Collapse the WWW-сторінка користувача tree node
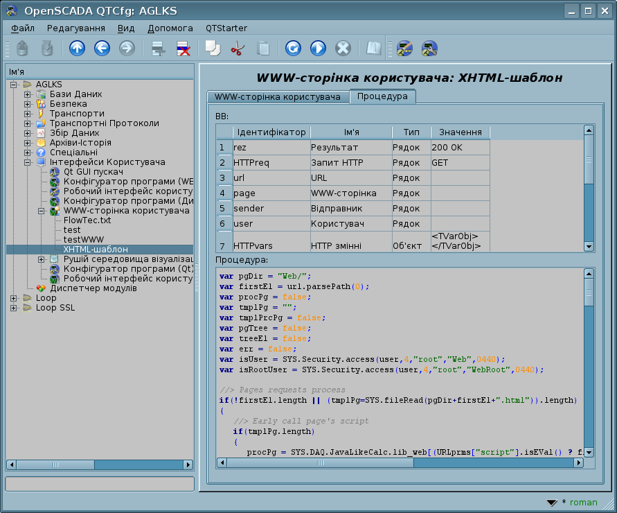 click(42, 211)
